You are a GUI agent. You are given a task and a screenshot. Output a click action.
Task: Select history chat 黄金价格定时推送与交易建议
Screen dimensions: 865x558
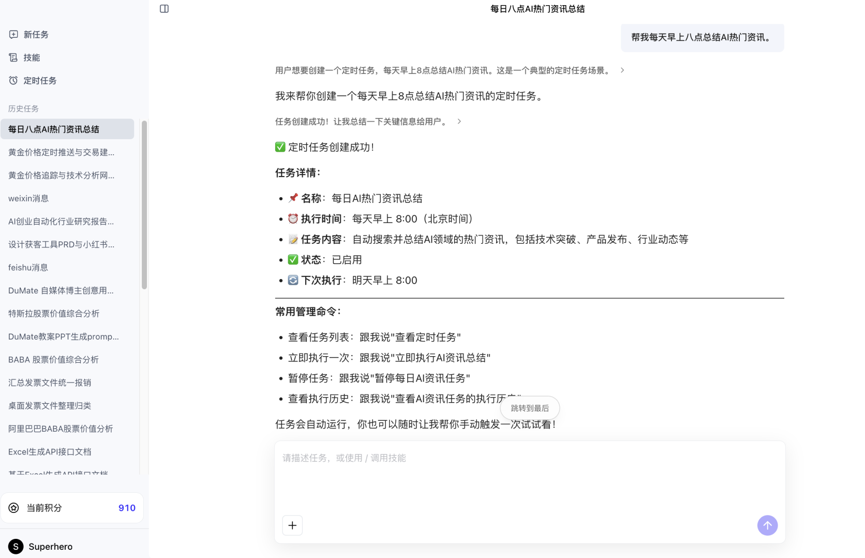(x=61, y=152)
